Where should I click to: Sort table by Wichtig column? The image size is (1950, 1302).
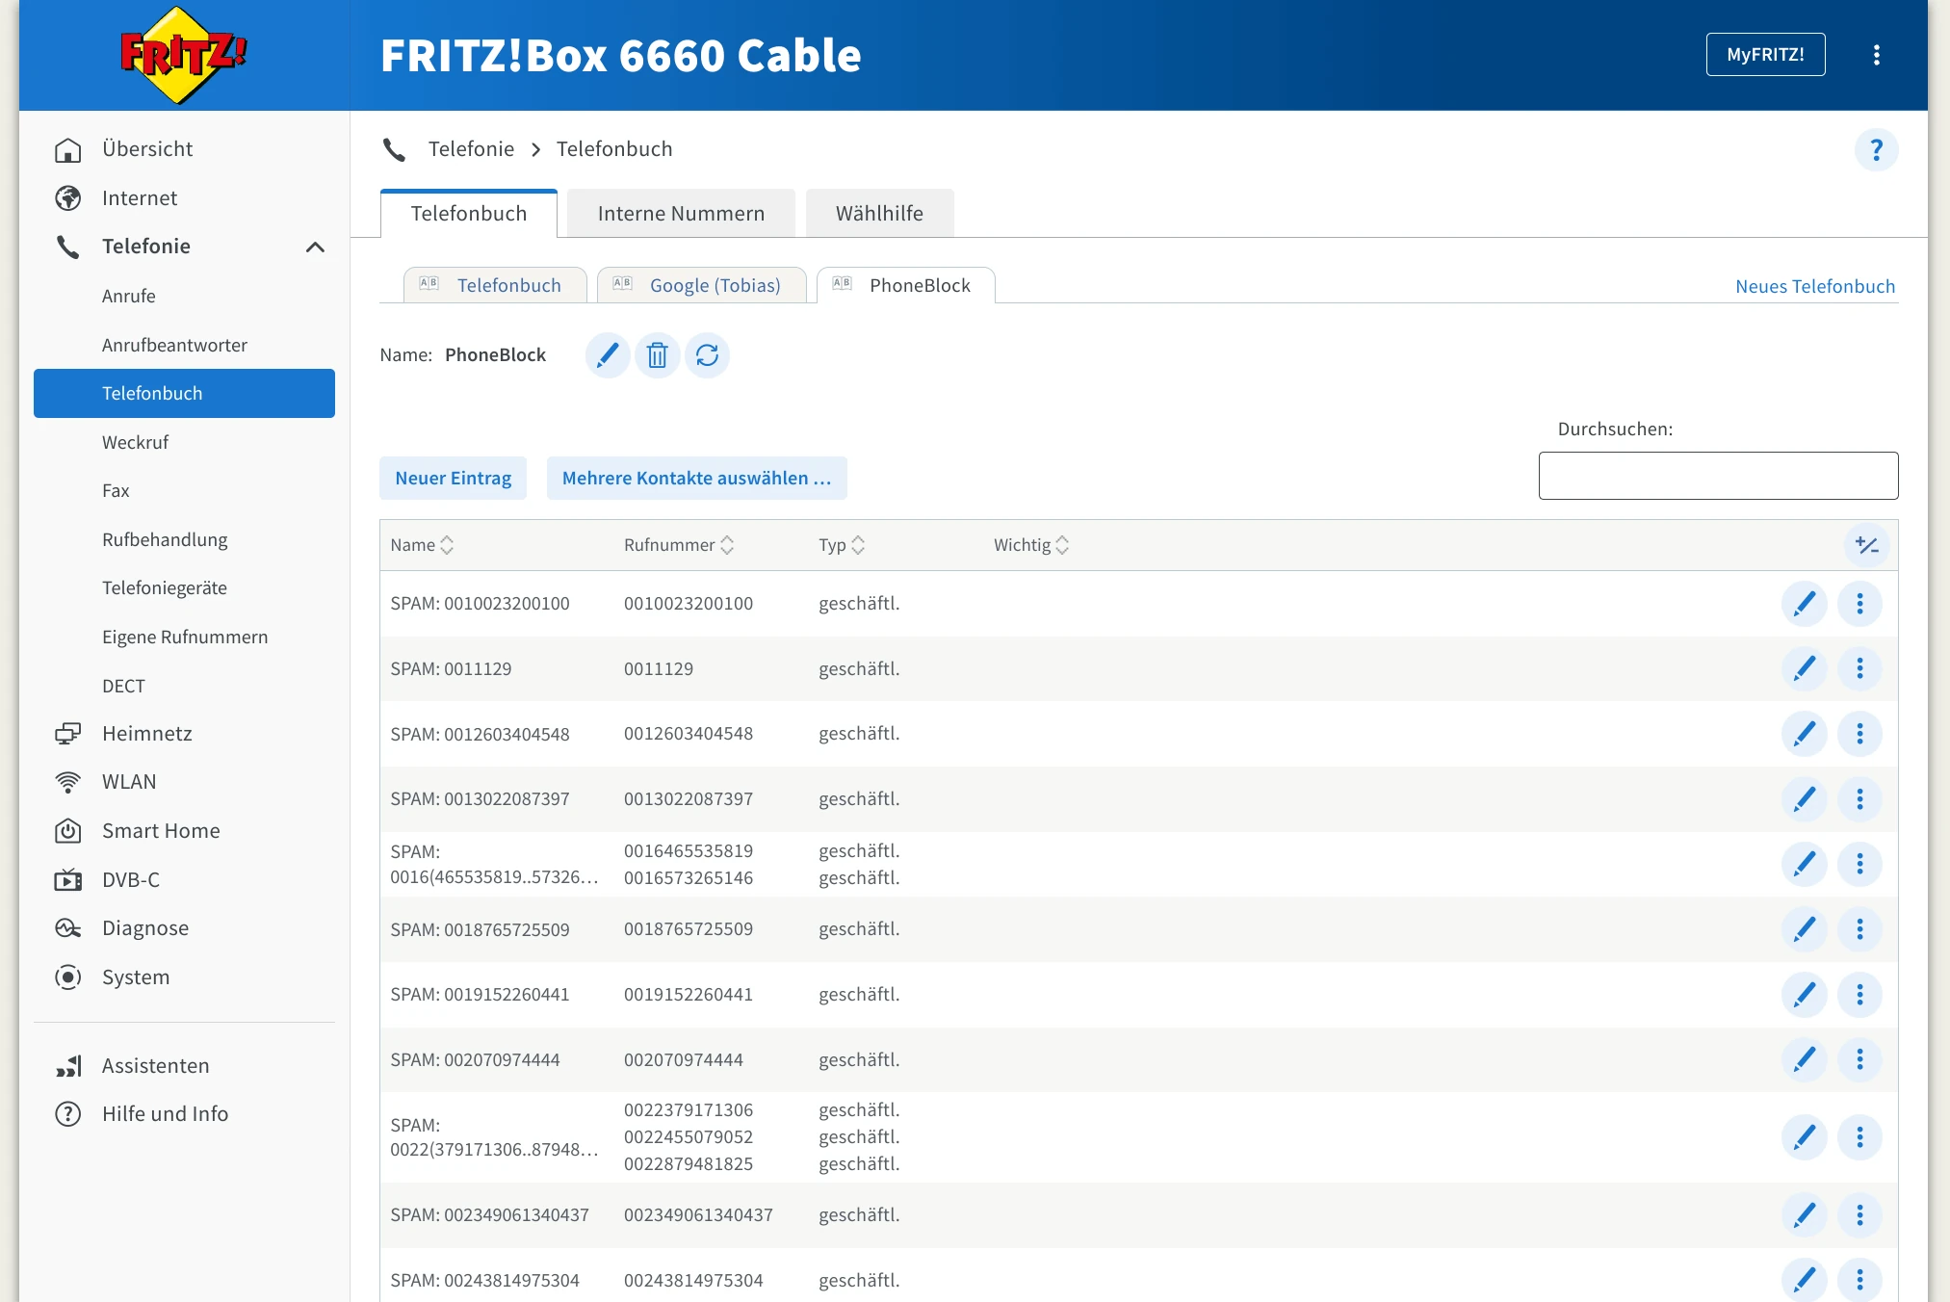pyautogui.click(x=1031, y=545)
